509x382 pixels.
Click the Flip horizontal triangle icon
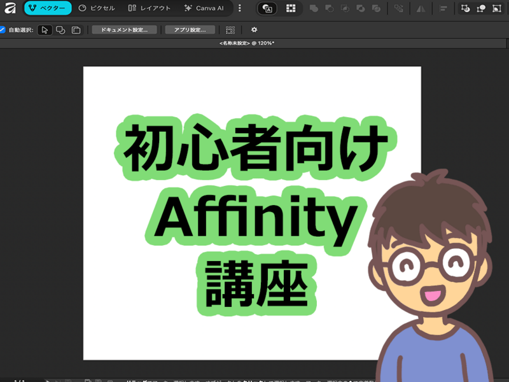pos(421,8)
